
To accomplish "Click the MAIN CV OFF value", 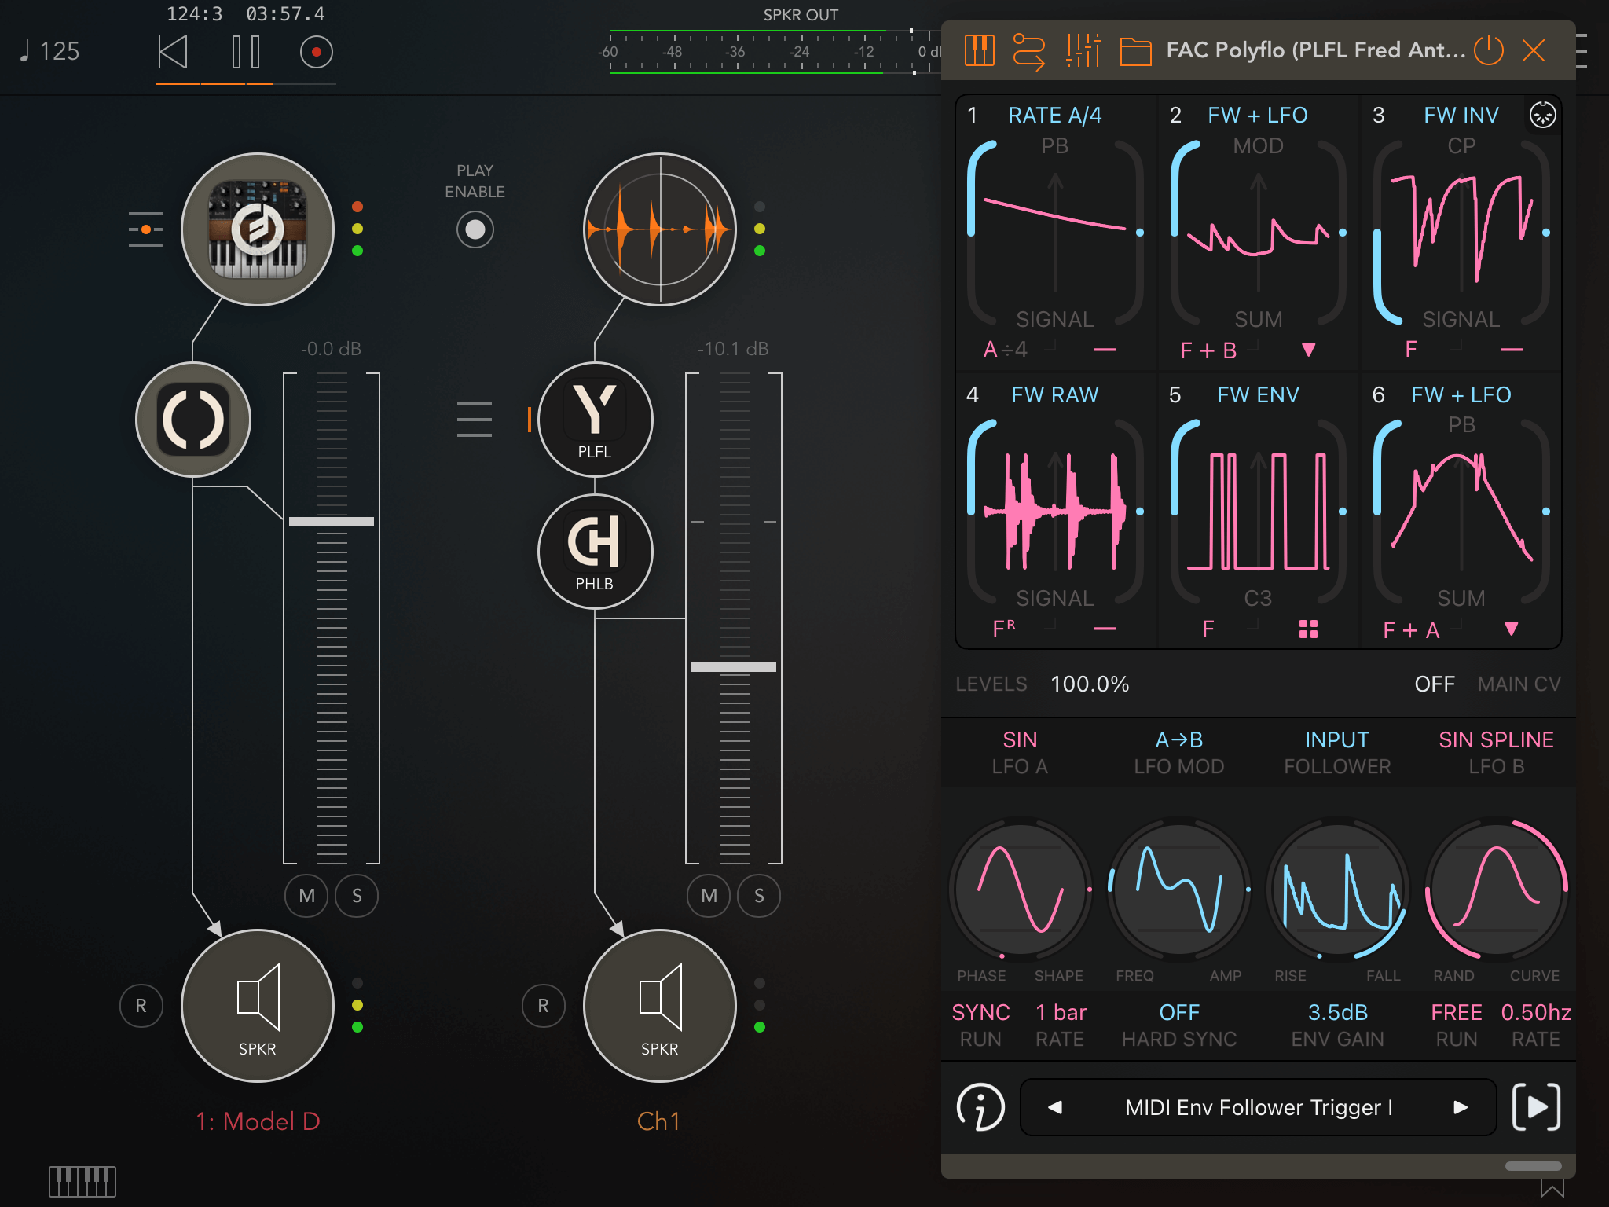I will [1435, 684].
